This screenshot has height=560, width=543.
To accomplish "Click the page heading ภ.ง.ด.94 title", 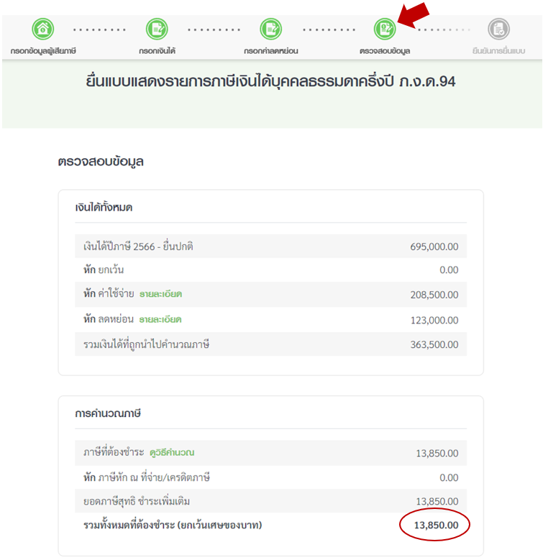I will [x=270, y=81].
